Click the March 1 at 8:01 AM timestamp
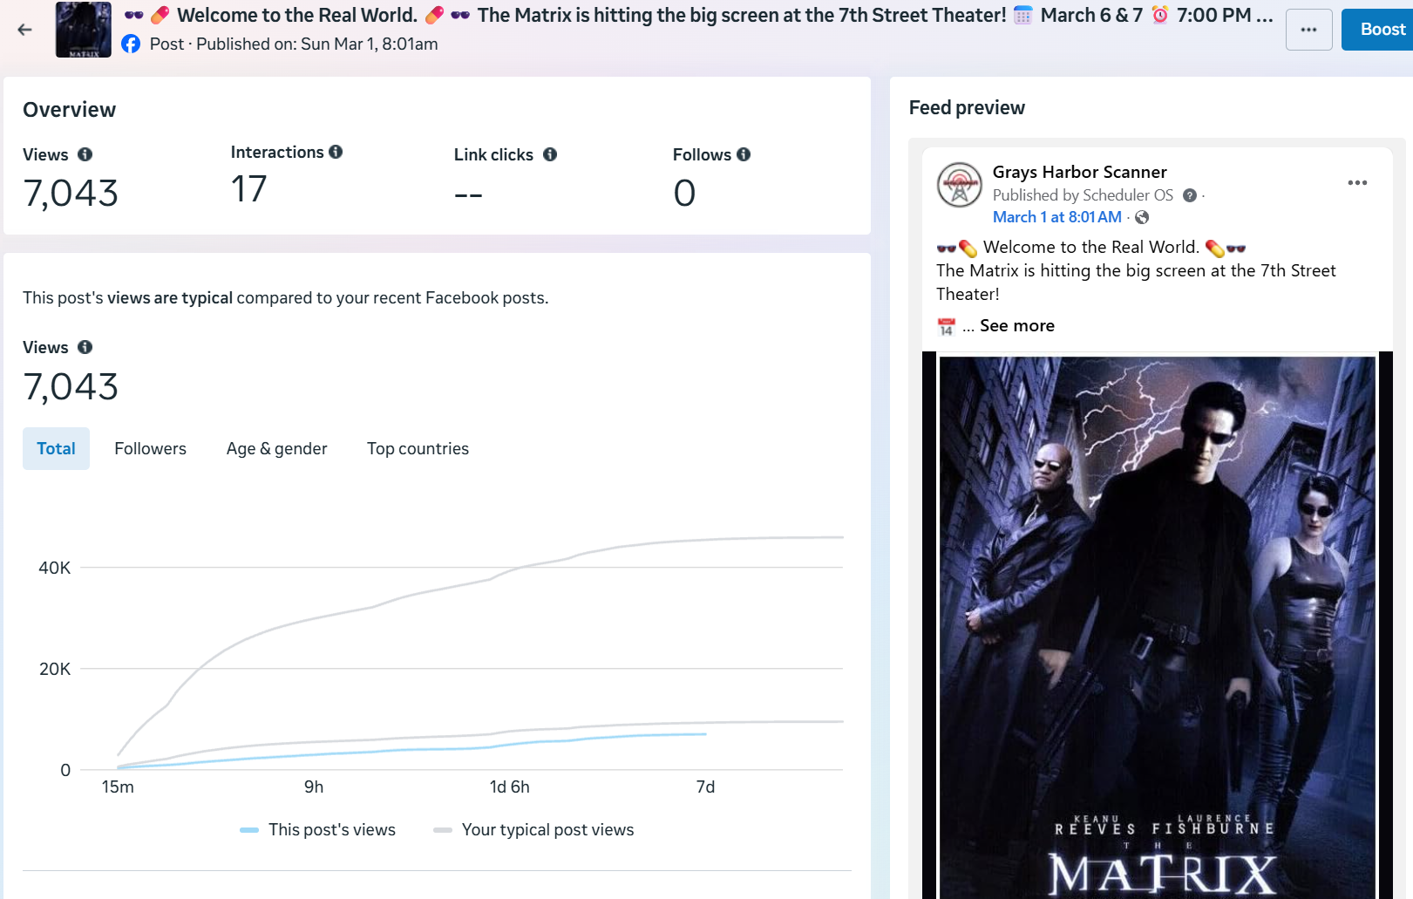1413x899 pixels. coord(1056,217)
